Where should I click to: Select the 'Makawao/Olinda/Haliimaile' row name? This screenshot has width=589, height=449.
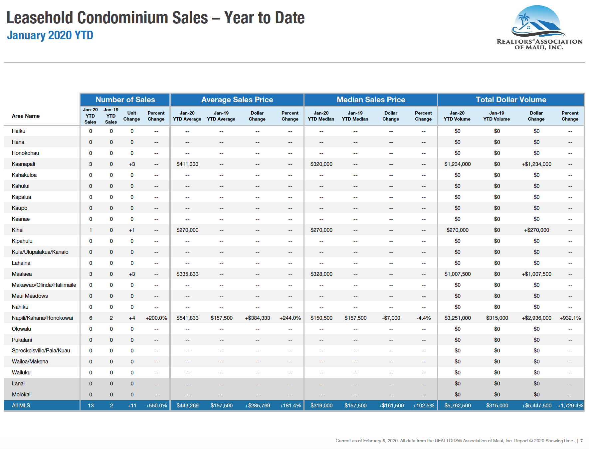[44, 285]
